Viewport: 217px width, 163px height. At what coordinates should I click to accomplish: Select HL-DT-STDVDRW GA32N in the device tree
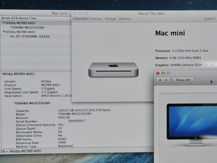point(30,36)
